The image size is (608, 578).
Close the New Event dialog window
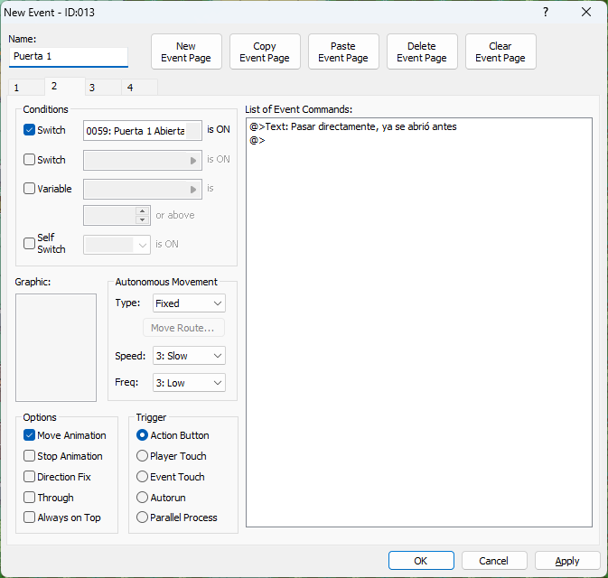coord(586,12)
